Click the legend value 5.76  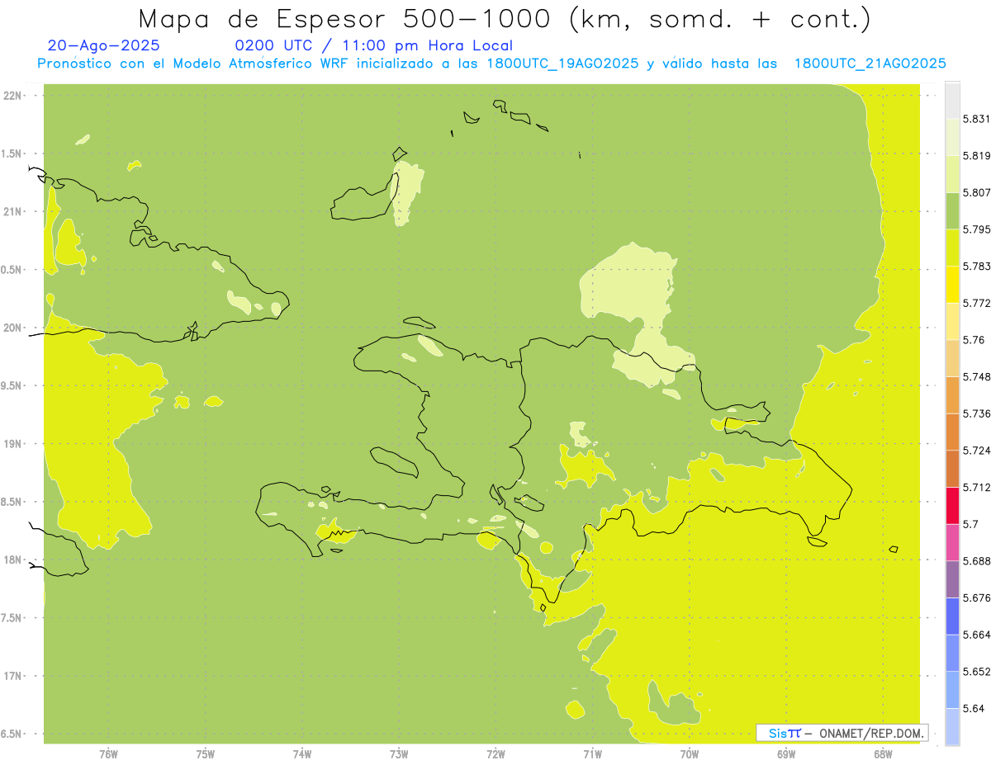(x=974, y=340)
